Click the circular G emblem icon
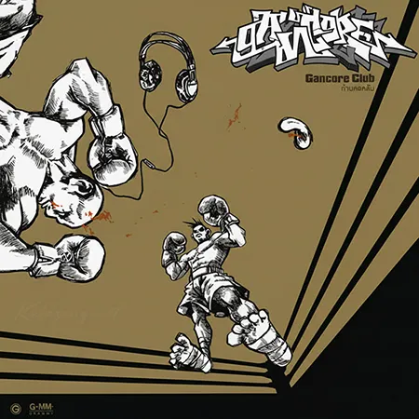 coord(15,409)
